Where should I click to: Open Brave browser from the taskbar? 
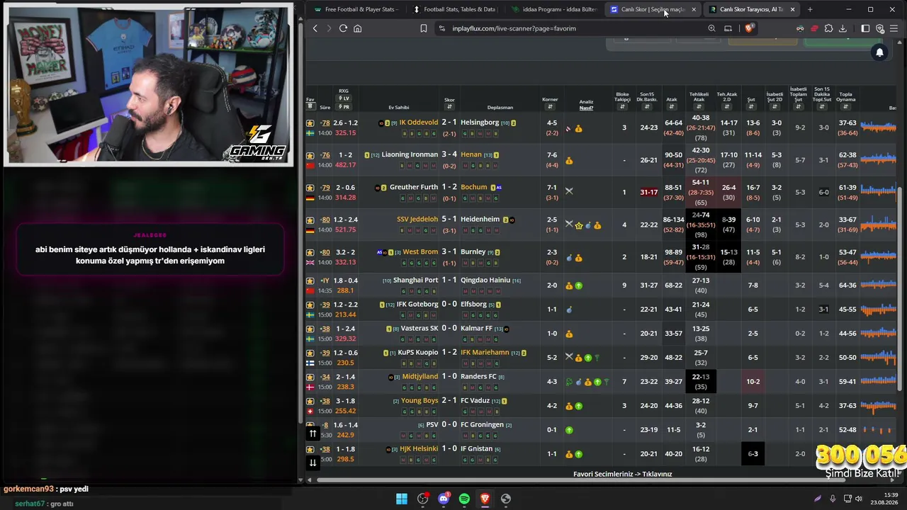485,499
